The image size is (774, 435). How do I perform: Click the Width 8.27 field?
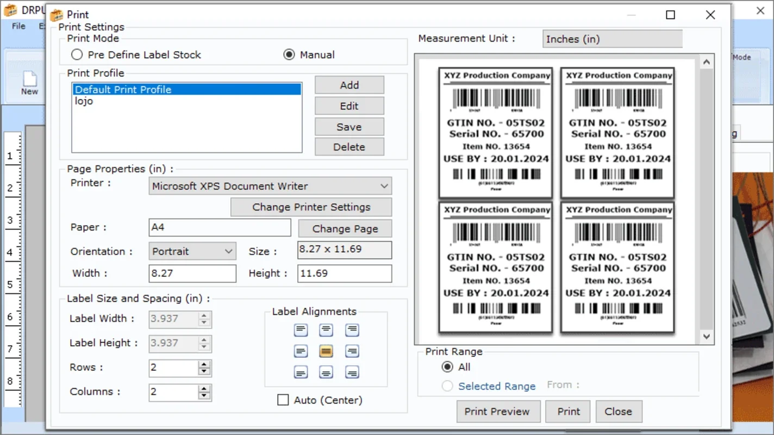[192, 274]
